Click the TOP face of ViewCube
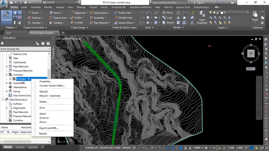Image resolution: width=269 pixels, height=151 pixels. (251, 53)
